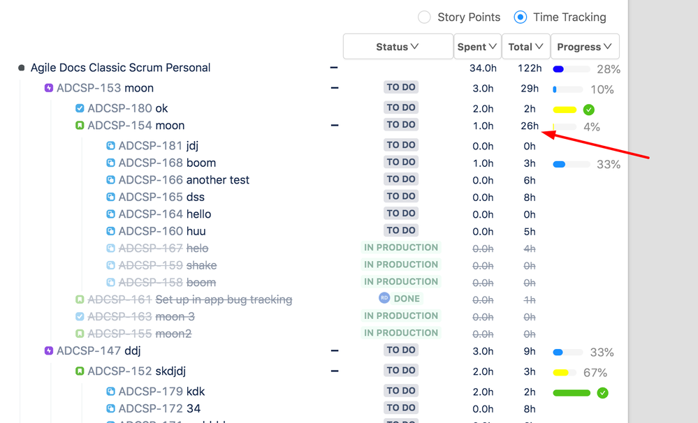The height and width of the screenshot is (423, 698).
Task: Collapse the ADCSP-147 ddj epic
Action: 334,350
